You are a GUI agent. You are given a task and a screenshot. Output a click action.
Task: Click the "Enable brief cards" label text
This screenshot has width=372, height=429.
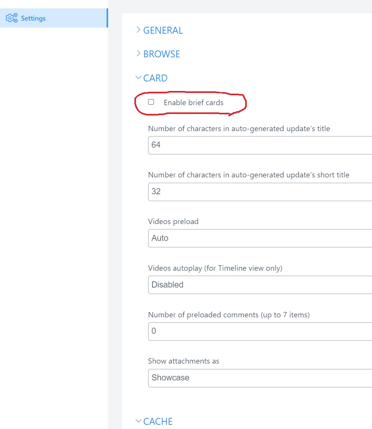click(194, 102)
